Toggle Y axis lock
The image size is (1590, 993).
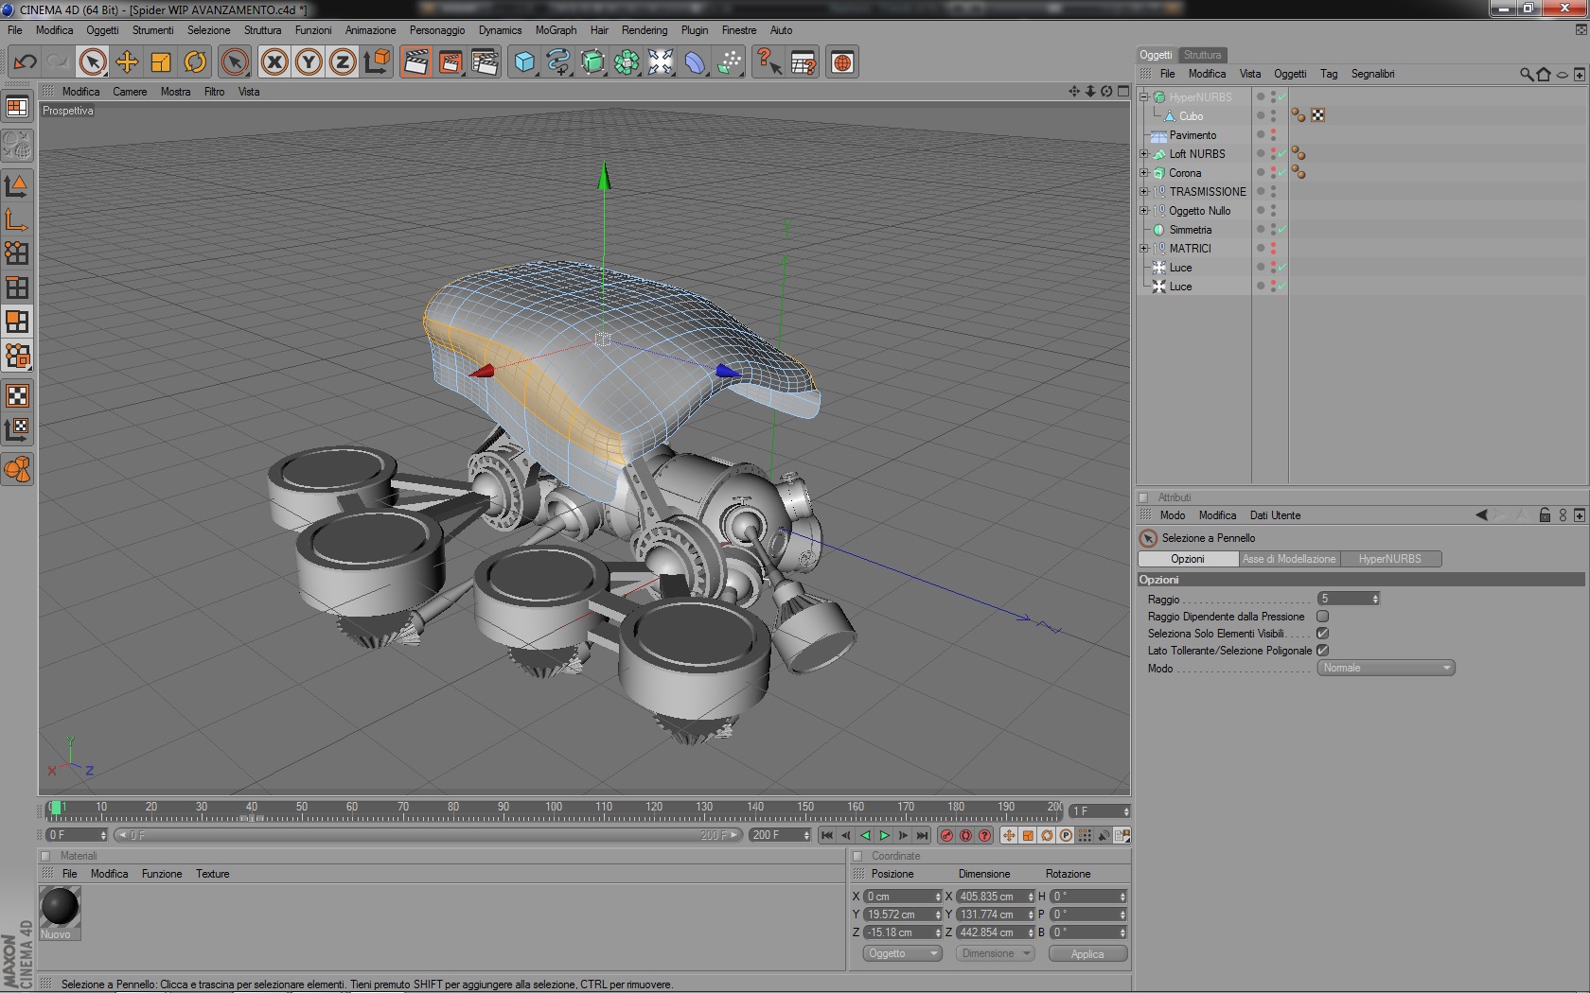(x=309, y=62)
